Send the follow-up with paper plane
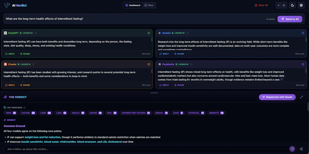Screen dimensions: 309x154 (292, 149)
